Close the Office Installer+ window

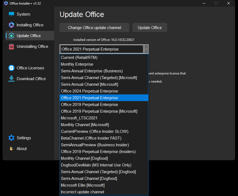click(229, 3)
